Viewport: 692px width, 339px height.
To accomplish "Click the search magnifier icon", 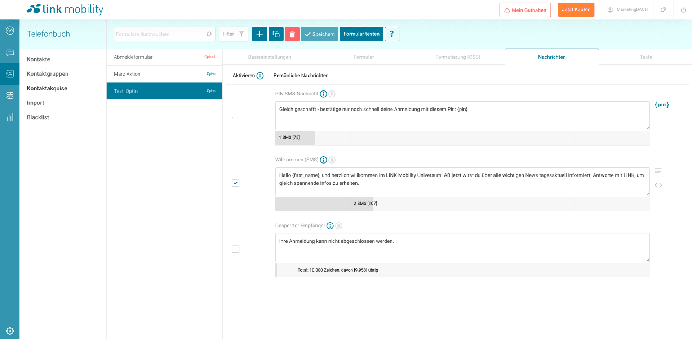I will coord(209,34).
